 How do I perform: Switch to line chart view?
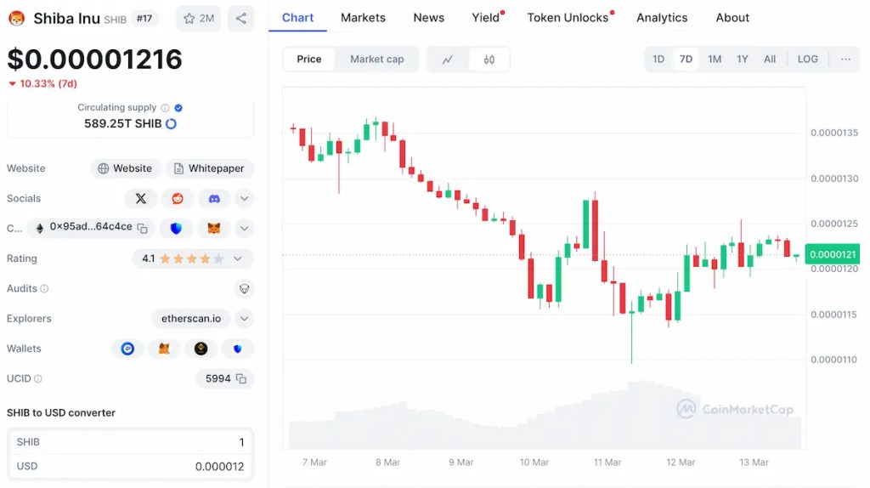point(448,60)
